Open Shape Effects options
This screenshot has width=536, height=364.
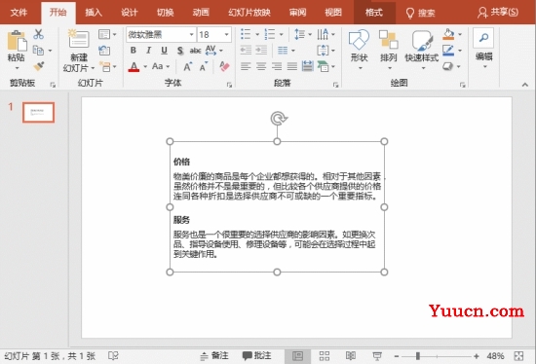click(x=451, y=66)
